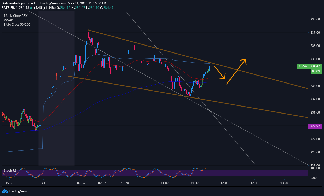
Task: Click the 228.00 price axis label
Action: [315, 152]
